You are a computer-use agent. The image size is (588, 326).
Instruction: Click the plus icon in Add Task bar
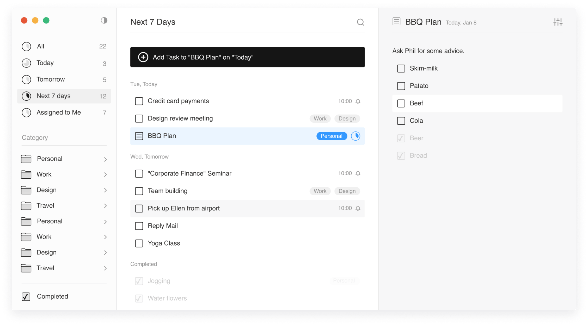coord(143,57)
